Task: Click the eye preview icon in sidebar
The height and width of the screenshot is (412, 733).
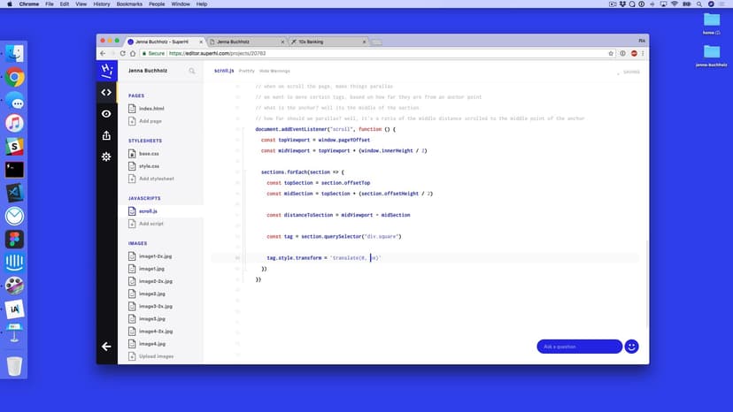Action: (x=106, y=113)
